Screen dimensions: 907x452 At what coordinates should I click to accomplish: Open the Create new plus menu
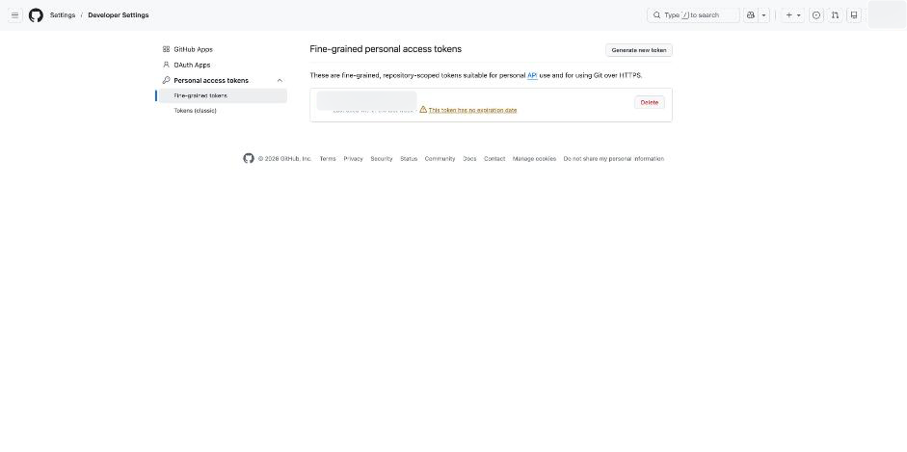793,15
